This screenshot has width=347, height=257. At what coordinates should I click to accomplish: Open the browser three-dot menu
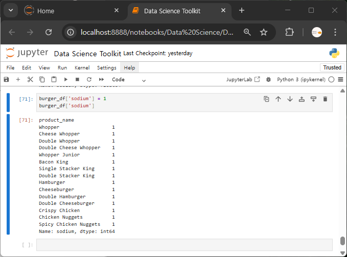(x=335, y=32)
